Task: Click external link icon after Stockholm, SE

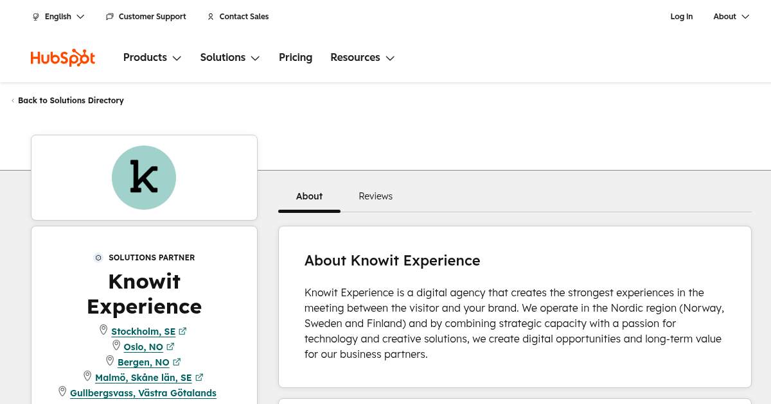Action: pos(182,332)
